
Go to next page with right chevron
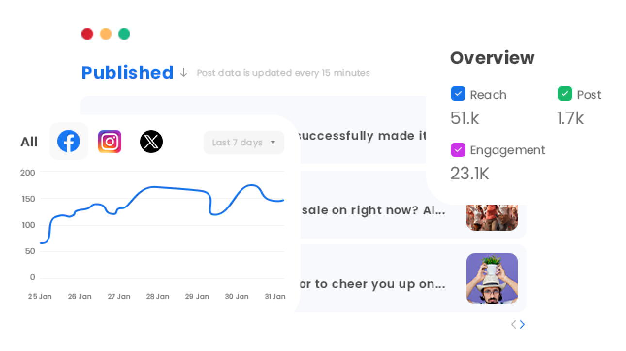point(522,324)
